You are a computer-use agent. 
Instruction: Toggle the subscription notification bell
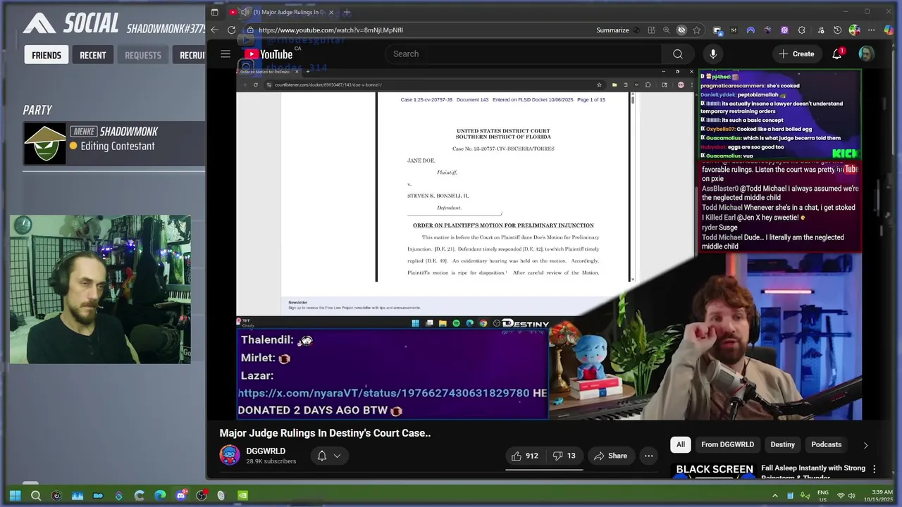tap(322, 456)
